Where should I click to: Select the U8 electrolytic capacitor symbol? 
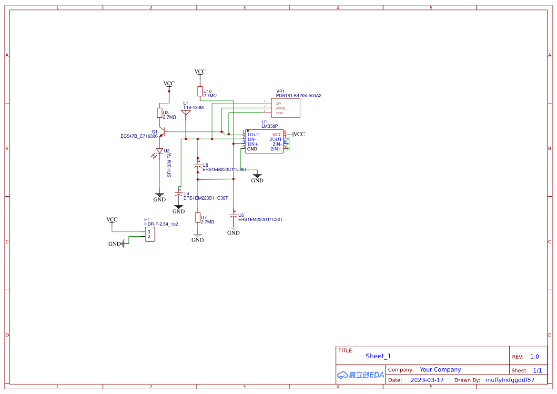[198, 164]
